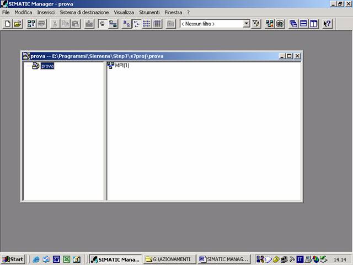Screen dimensions: 353x265
Task: Click the Open project folder icon
Action: (x=18, y=24)
